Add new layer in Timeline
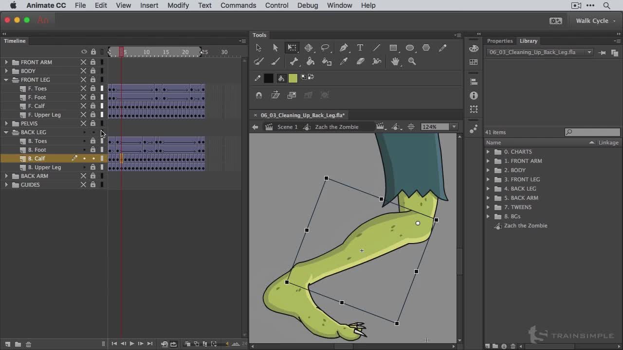The image size is (623, 350). coord(7,344)
